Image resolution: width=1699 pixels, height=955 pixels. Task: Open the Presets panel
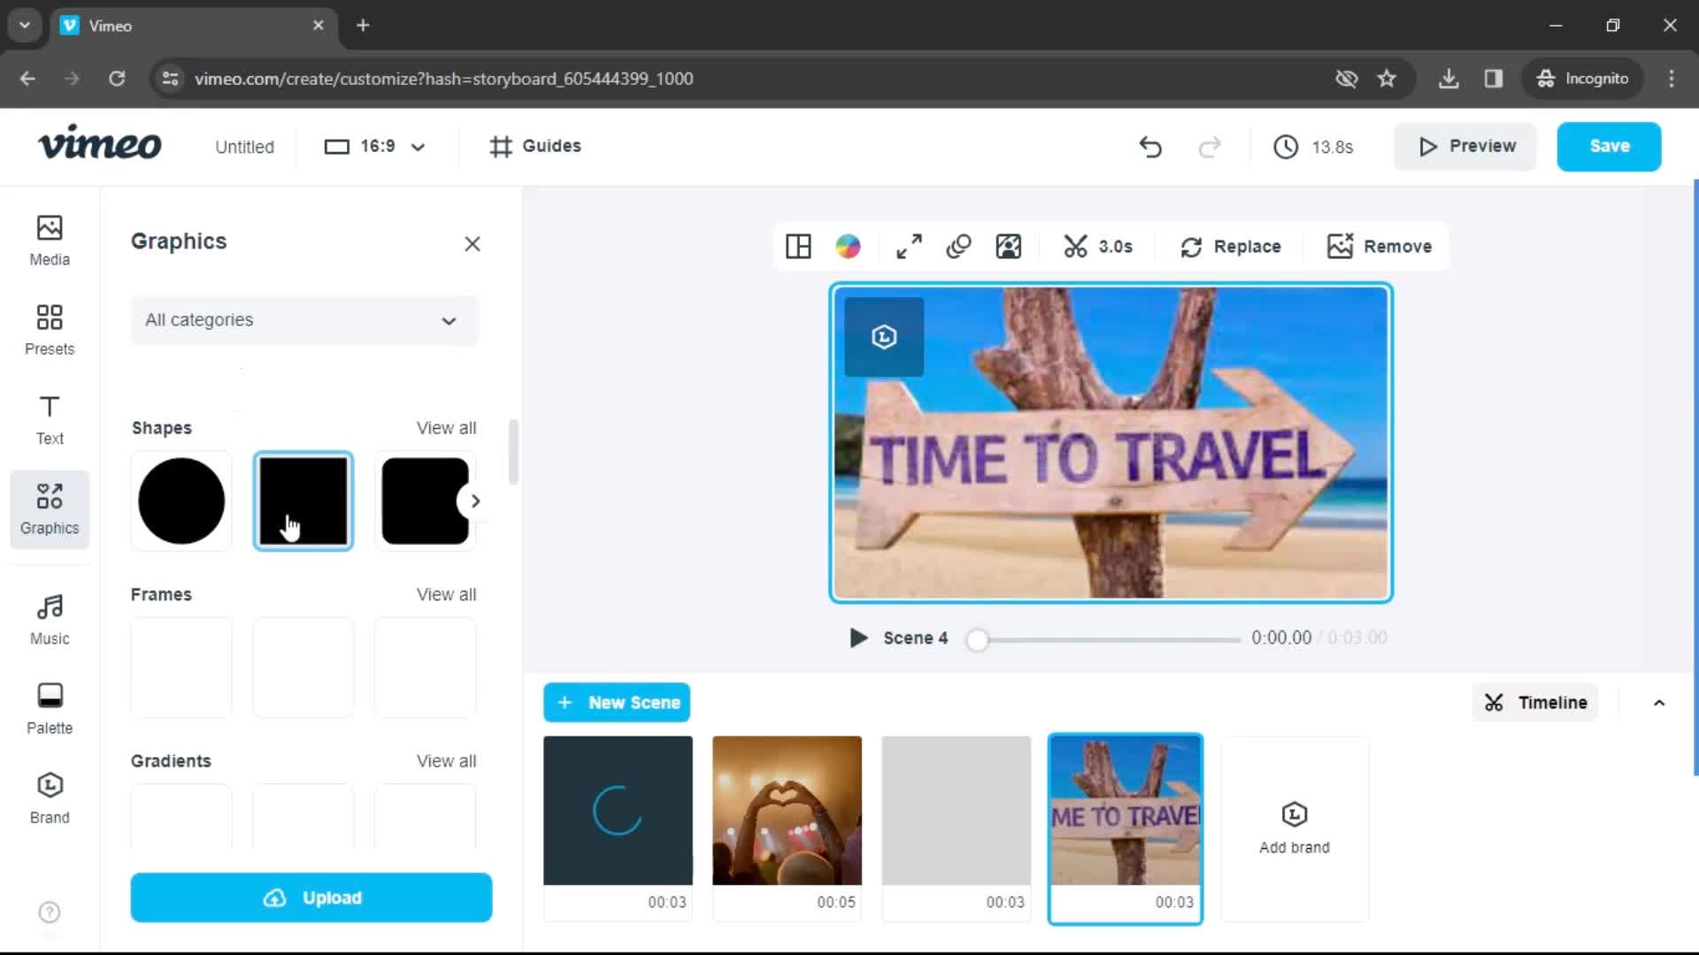pos(49,328)
